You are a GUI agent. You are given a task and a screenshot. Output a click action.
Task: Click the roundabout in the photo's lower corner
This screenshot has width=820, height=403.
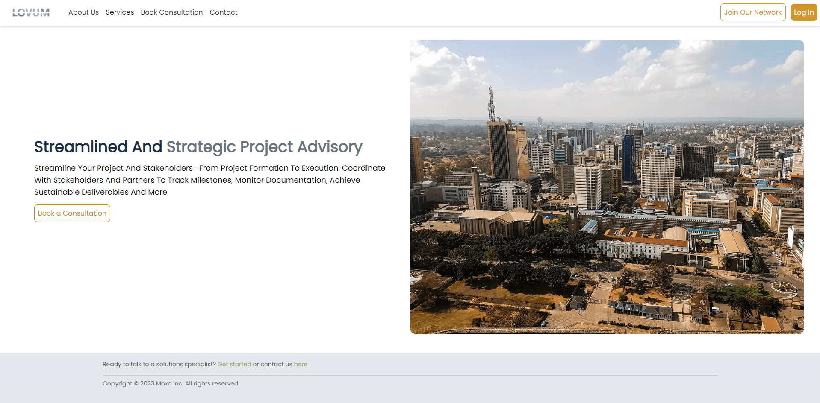coord(784,287)
